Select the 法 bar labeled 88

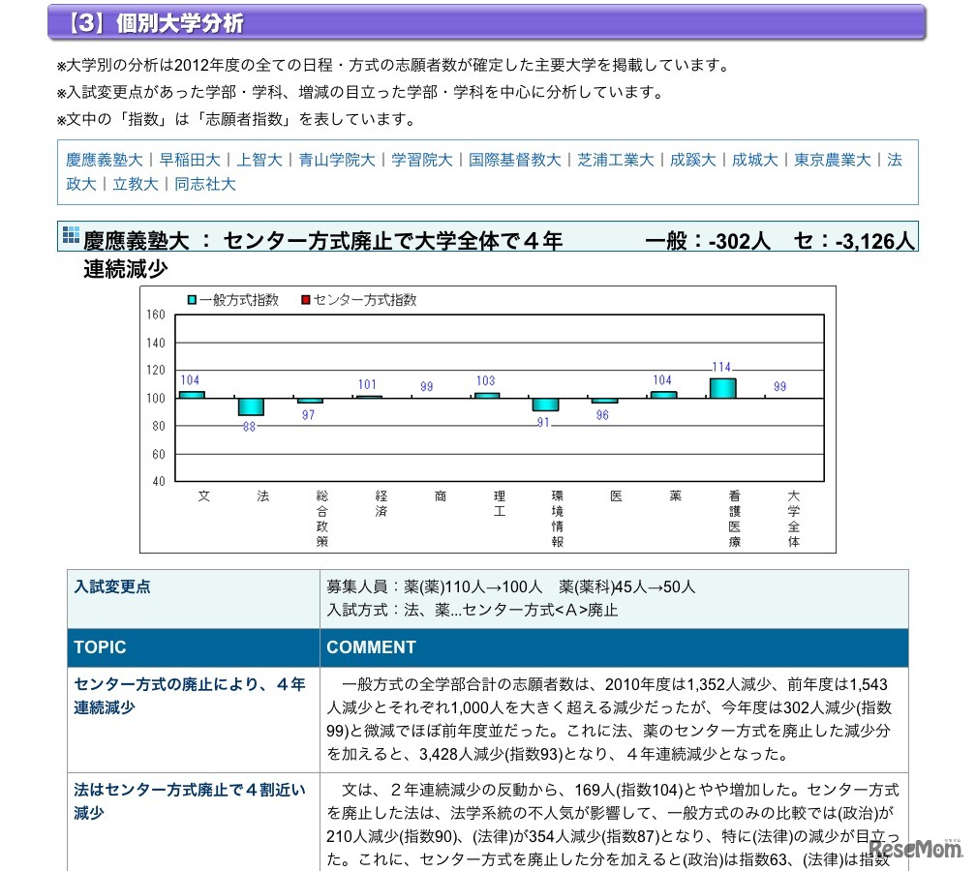[251, 406]
